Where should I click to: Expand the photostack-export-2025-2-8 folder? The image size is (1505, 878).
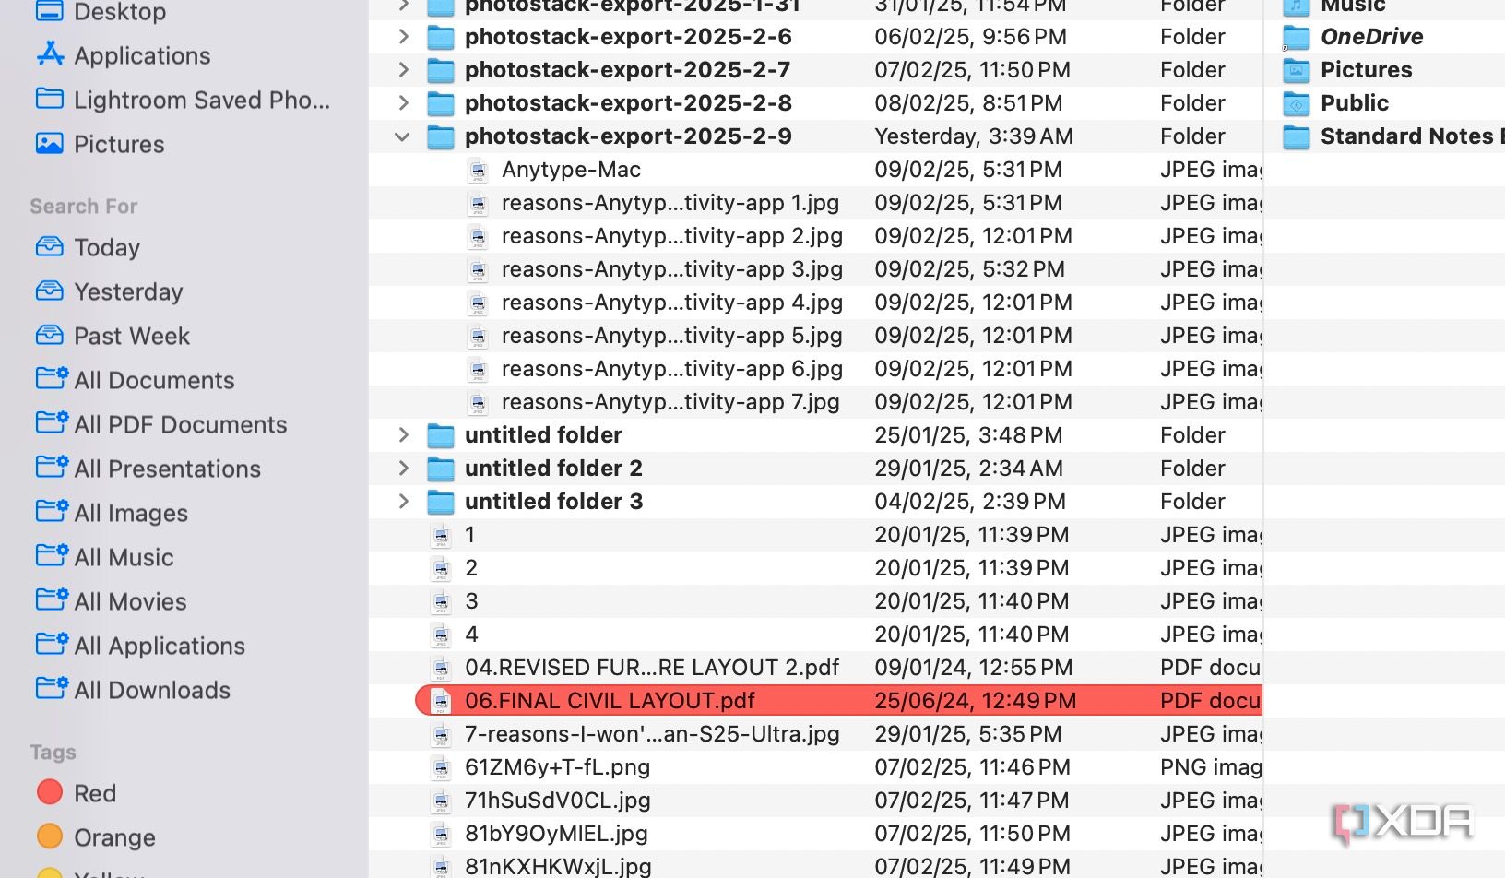(x=402, y=102)
